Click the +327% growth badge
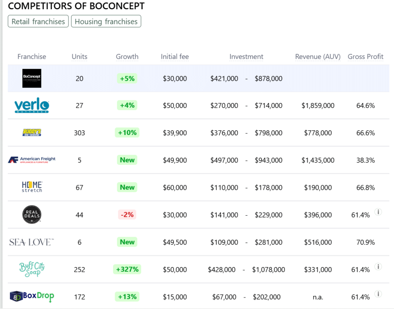Image resolution: width=394 pixels, height=309 pixels. 127,269
